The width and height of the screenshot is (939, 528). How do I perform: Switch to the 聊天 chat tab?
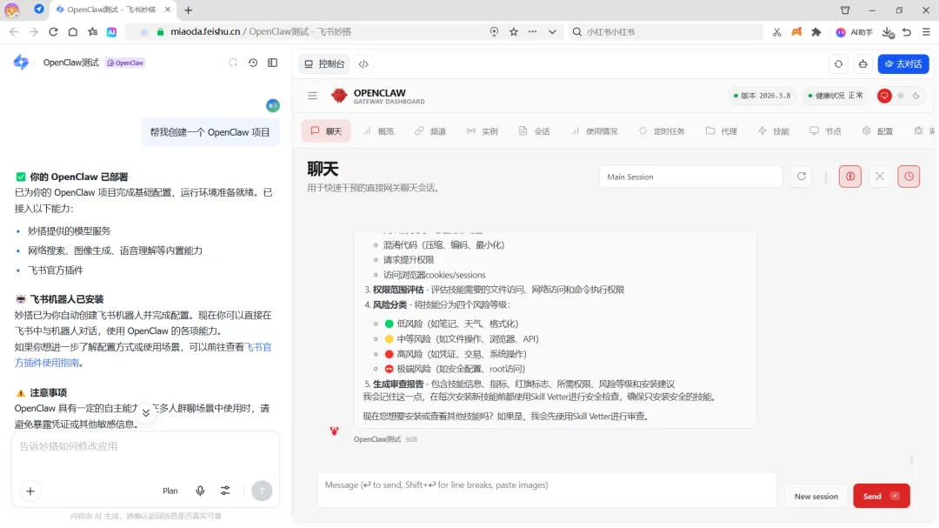click(x=326, y=131)
